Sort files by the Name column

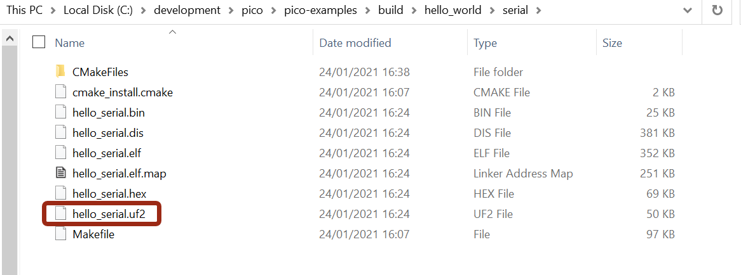tap(70, 43)
